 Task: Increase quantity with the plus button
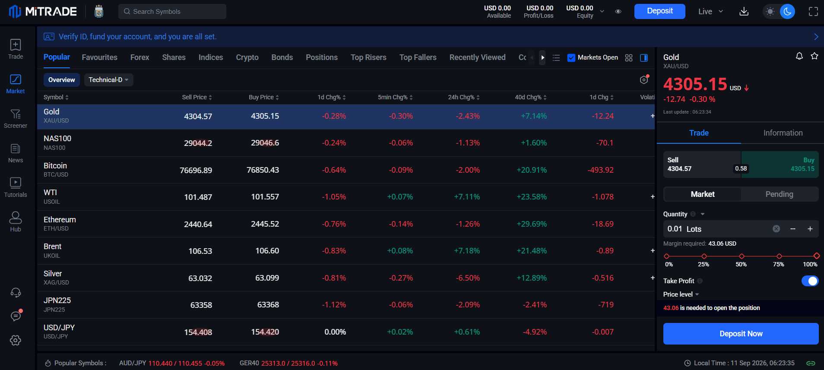click(810, 229)
